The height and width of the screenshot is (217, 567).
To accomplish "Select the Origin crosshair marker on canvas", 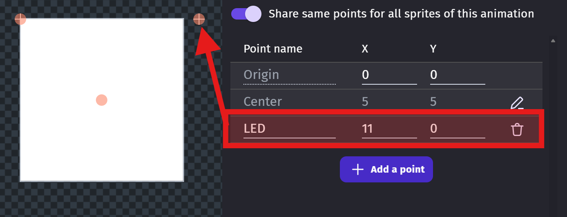I will (x=20, y=19).
